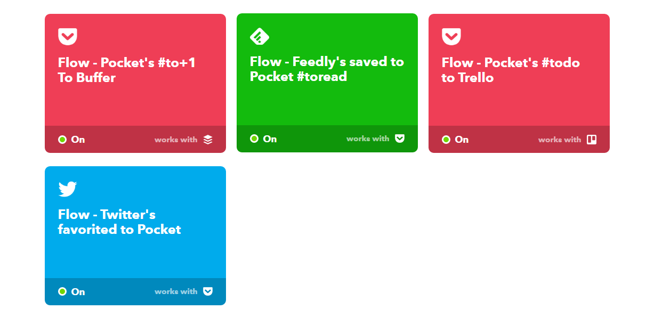This screenshot has width=646, height=309.
Task: Toggle On status of Twitter to Pocket applet
Action: tap(72, 291)
